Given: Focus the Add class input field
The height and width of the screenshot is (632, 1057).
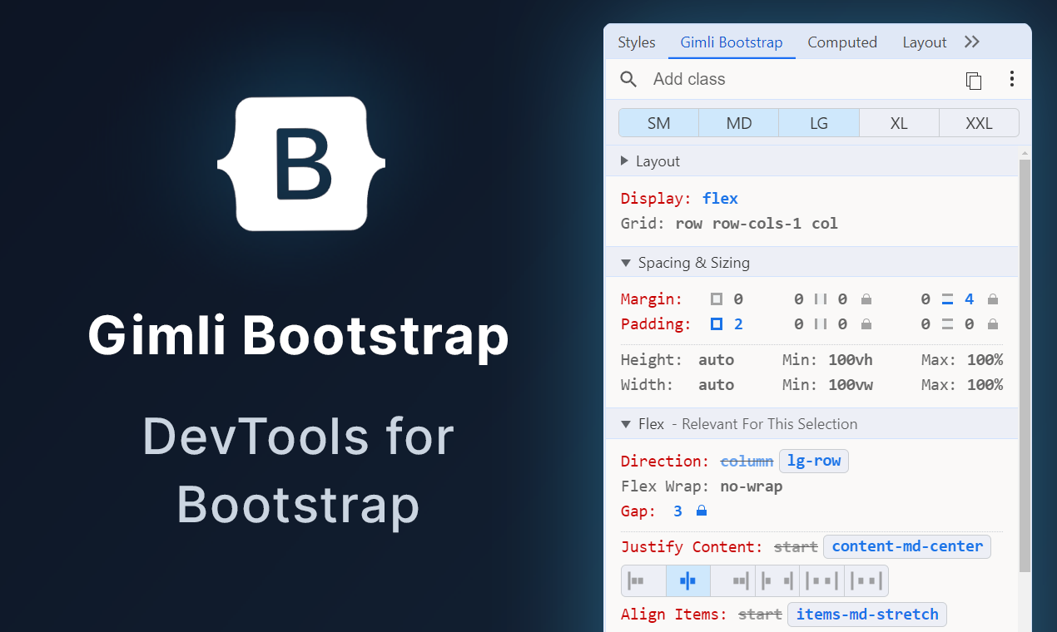Looking at the screenshot, I should pos(799,80).
